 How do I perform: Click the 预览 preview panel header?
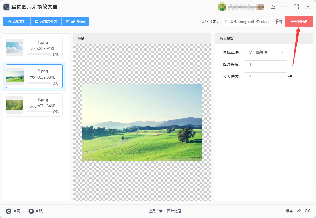click(142, 39)
